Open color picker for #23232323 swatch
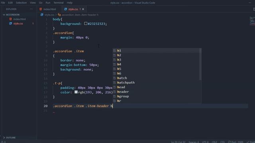Viewport: 255px width, 143px height. click(86, 23)
